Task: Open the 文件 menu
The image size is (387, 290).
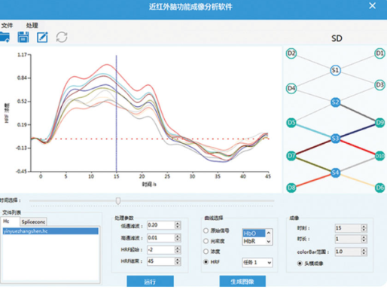Action: [x=7, y=26]
